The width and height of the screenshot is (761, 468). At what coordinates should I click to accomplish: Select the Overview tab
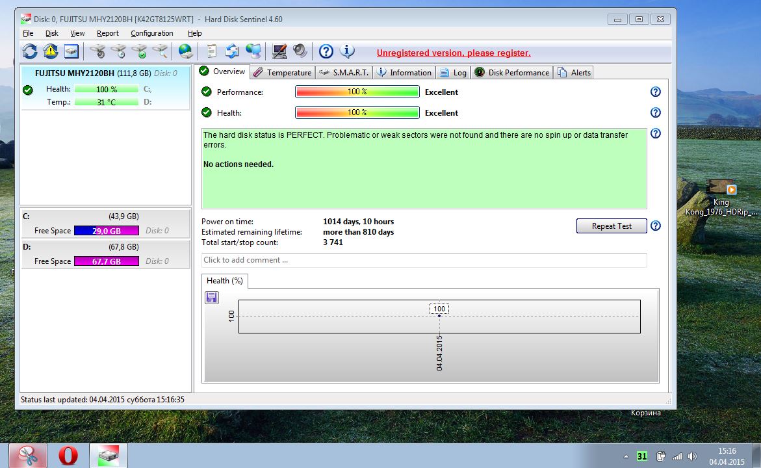pyautogui.click(x=222, y=71)
